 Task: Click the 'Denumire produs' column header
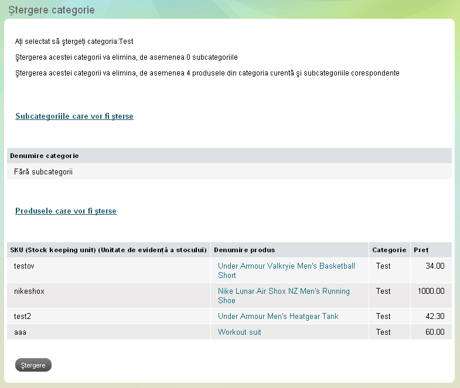pyautogui.click(x=244, y=250)
